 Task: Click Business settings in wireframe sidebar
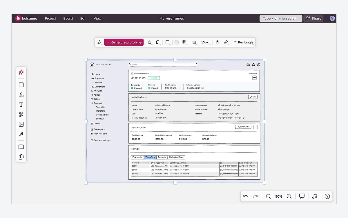point(101,140)
